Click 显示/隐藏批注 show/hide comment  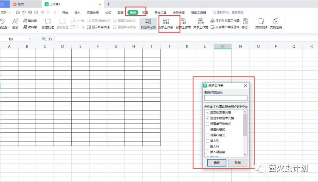coord(99,20)
